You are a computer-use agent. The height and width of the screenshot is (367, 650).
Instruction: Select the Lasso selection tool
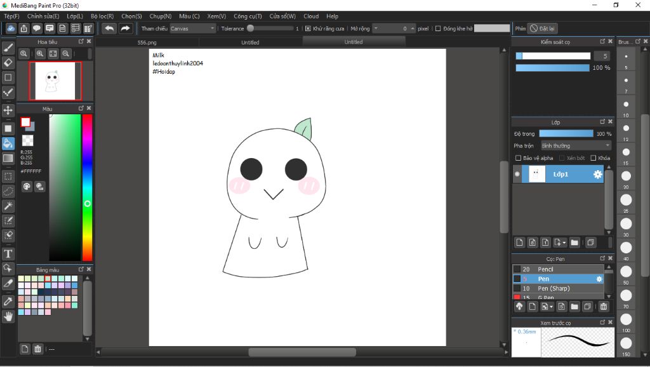point(8,191)
